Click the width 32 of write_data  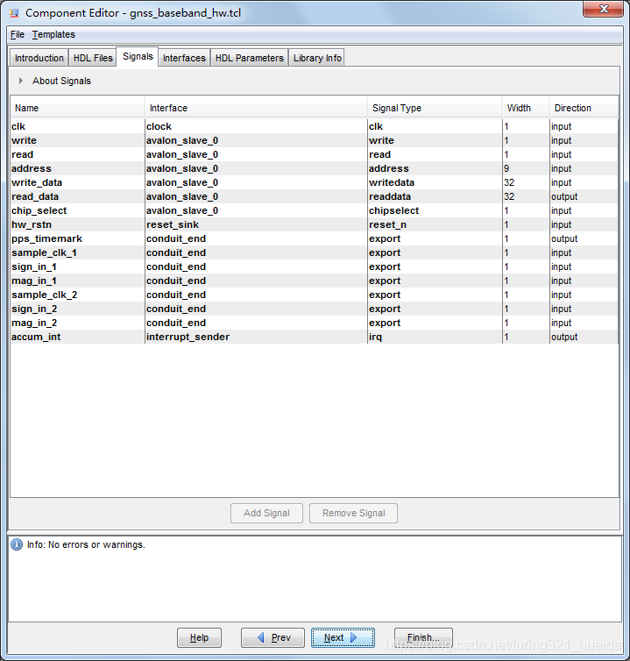click(526, 182)
